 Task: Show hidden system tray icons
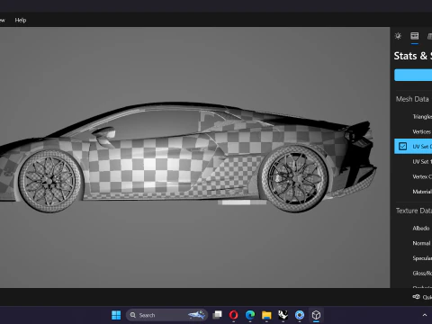[x=425, y=315]
